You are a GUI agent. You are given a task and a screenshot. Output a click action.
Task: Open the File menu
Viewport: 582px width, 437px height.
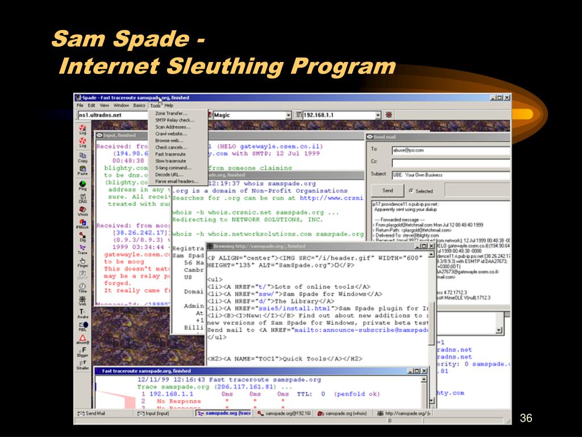click(80, 105)
